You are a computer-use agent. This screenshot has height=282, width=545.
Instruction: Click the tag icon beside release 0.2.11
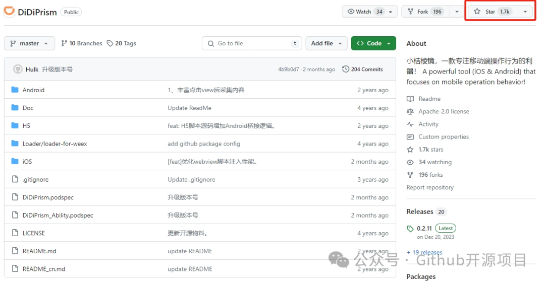tap(410, 229)
